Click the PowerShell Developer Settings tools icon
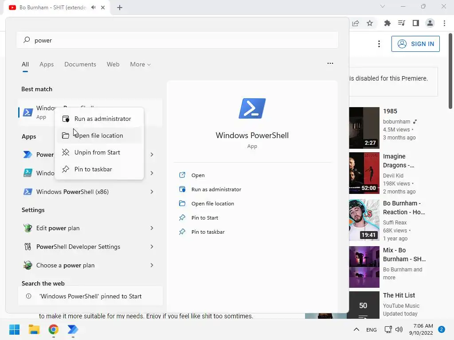The image size is (454, 340). (27, 247)
